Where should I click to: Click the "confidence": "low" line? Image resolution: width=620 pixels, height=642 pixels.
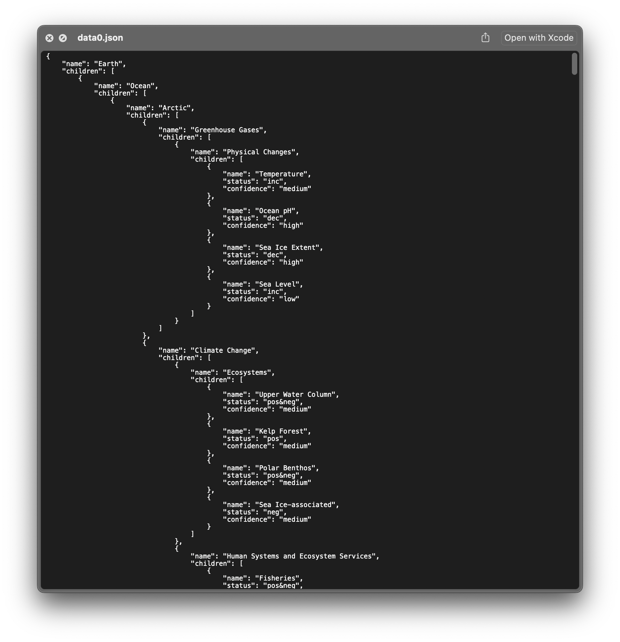coord(261,299)
